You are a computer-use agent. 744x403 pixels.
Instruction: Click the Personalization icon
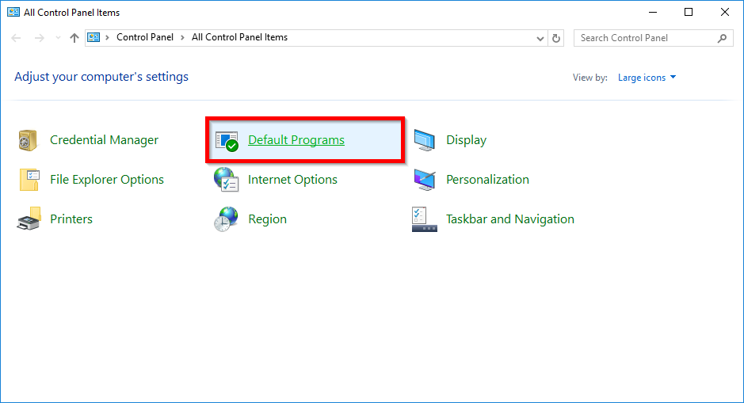point(424,180)
